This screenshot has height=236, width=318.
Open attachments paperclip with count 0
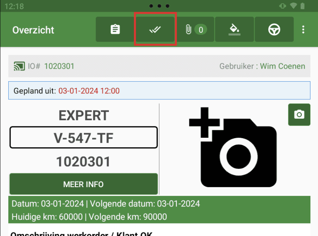(x=195, y=29)
